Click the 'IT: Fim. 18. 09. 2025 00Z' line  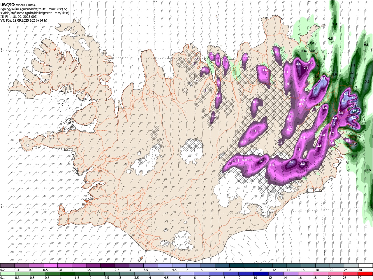(18, 17)
